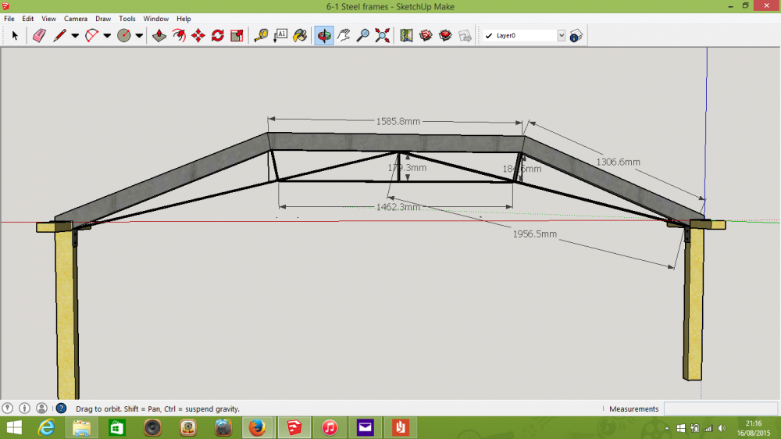
Task: Click the Zoom Extents icon
Action: click(383, 35)
